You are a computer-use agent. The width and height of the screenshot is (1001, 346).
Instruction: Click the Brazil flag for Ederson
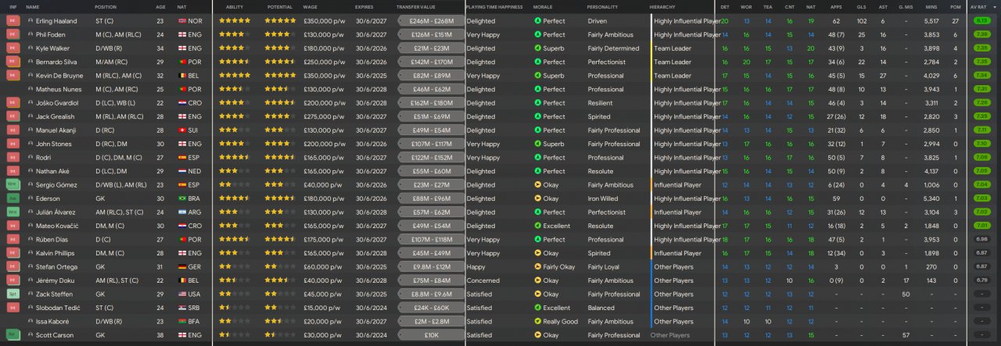pyautogui.click(x=182, y=198)
